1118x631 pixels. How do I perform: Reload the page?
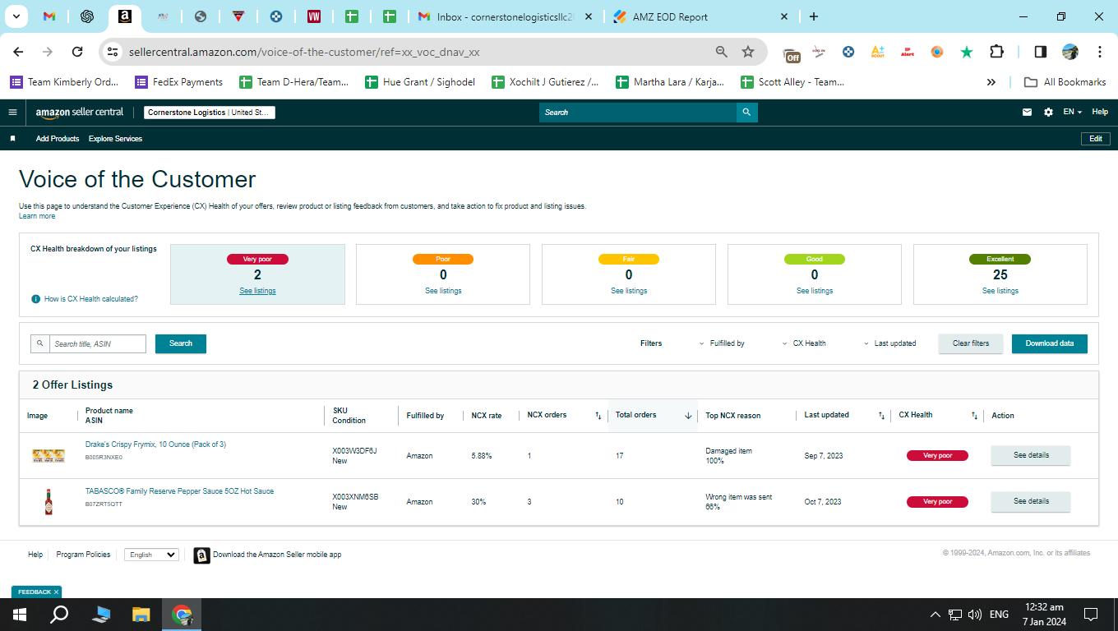click(x=77, y=52)
